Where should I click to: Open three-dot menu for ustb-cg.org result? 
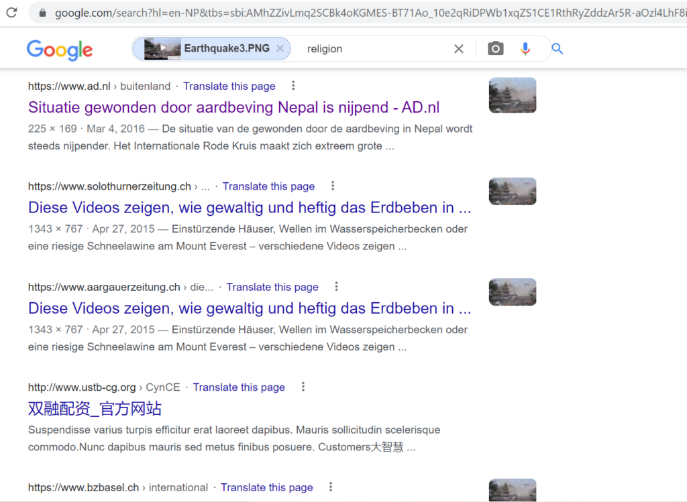click(x=303, y=387)
